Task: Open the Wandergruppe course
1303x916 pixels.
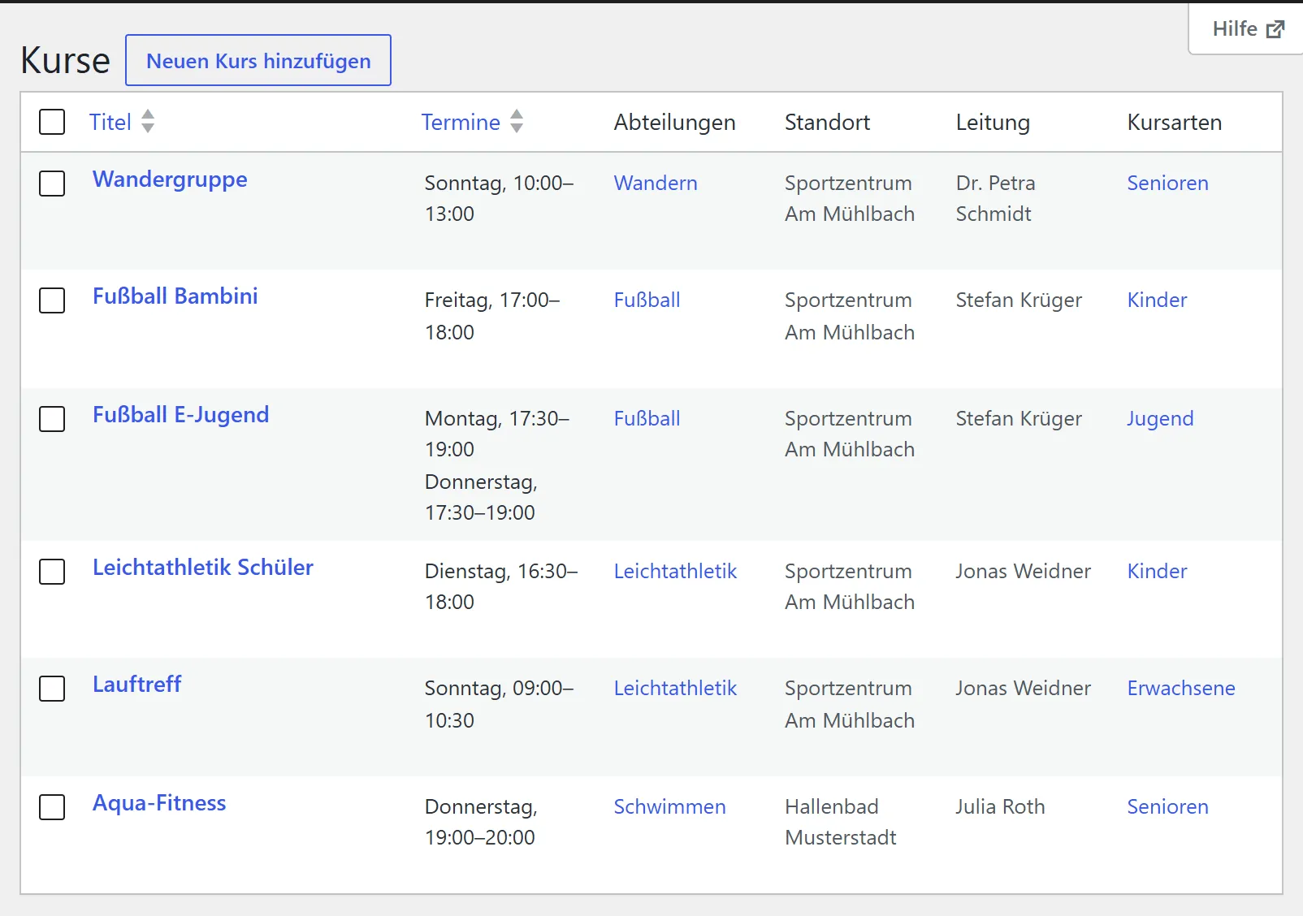Action: point(170,179)
